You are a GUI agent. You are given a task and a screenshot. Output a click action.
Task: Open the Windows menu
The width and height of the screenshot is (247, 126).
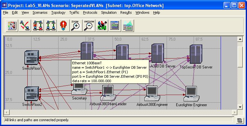click(142, 12)
